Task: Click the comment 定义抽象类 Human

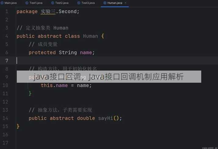Action: click(43, 28)
